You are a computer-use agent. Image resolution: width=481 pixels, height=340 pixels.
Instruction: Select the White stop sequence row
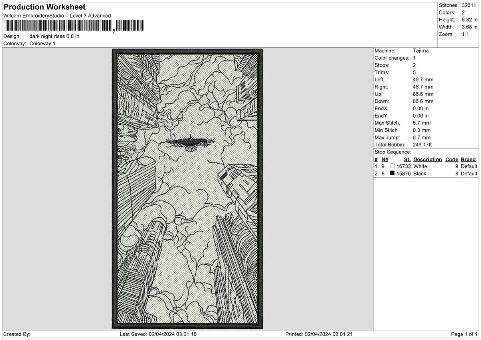point(426,166)
